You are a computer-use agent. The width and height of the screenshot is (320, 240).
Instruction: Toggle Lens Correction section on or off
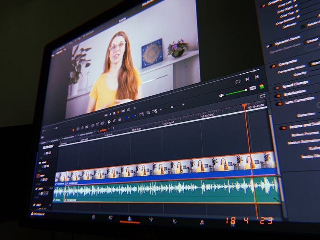[279, 104]
